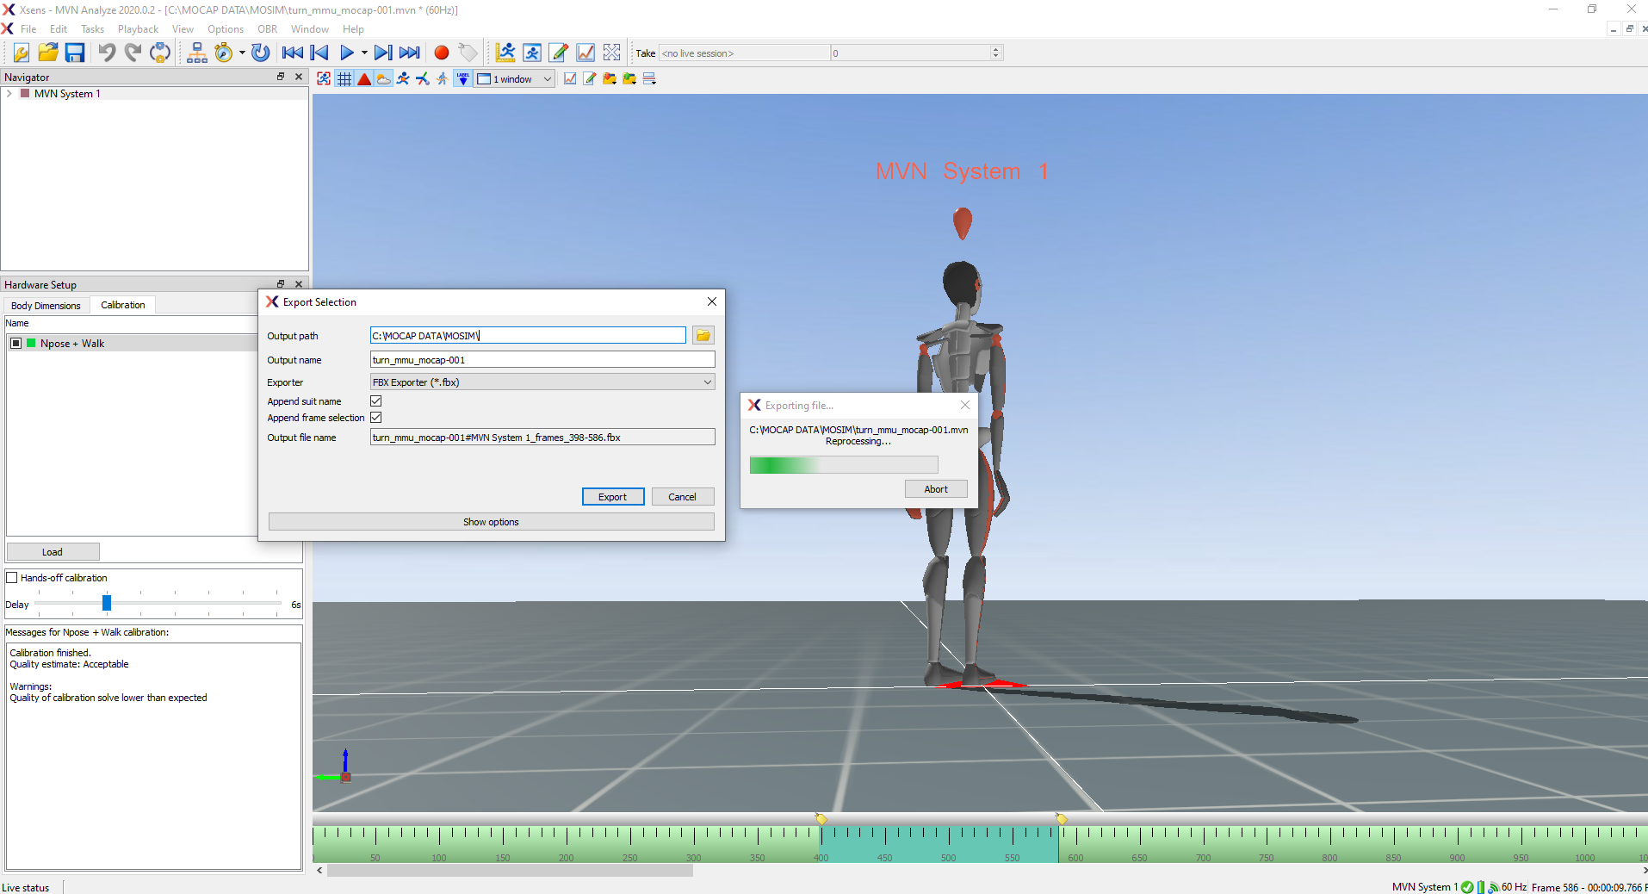Image resolution: width=1648 pixels, height=894 pixels.
Task: Toggle the red triangle origin marker icon
Action: pyautogui.click(x=364, y=79)
